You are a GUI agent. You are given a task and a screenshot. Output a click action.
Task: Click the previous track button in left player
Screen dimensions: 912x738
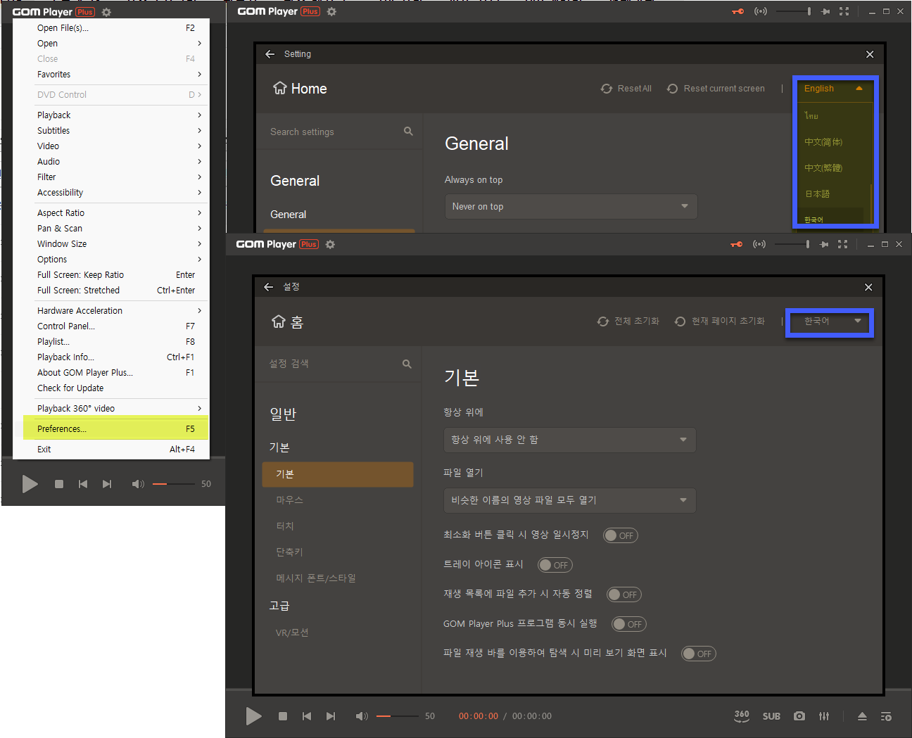(x=83, y=484)
